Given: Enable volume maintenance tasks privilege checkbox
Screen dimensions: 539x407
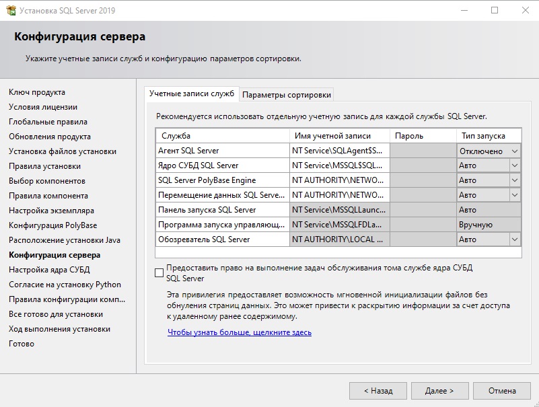Looking at the screenshot, I should pyautogui.click(x=159, y=273).
